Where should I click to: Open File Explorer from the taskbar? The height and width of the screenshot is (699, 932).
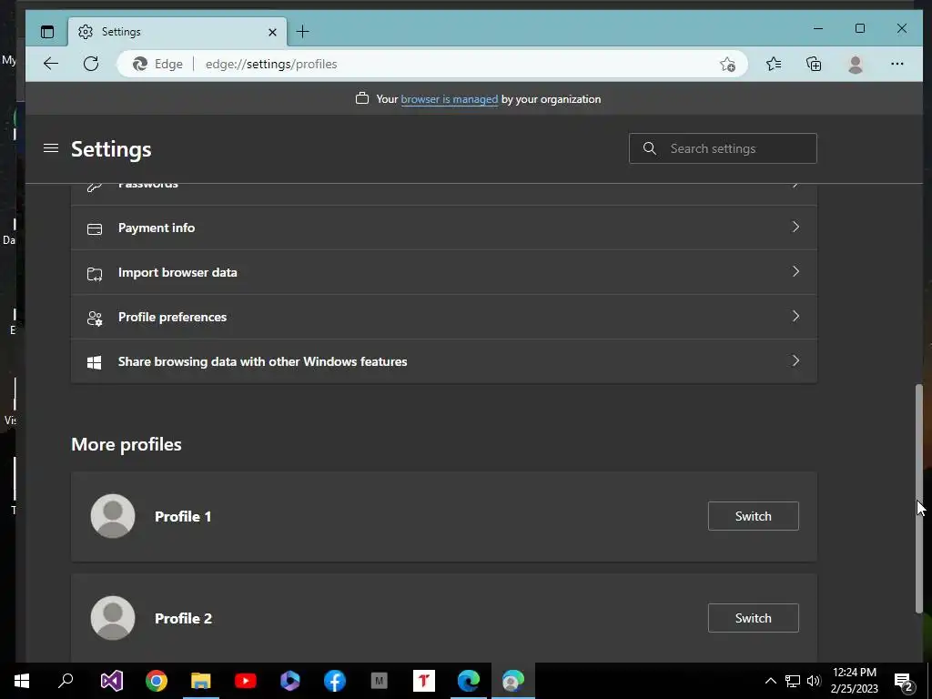(x=201, y=681)
